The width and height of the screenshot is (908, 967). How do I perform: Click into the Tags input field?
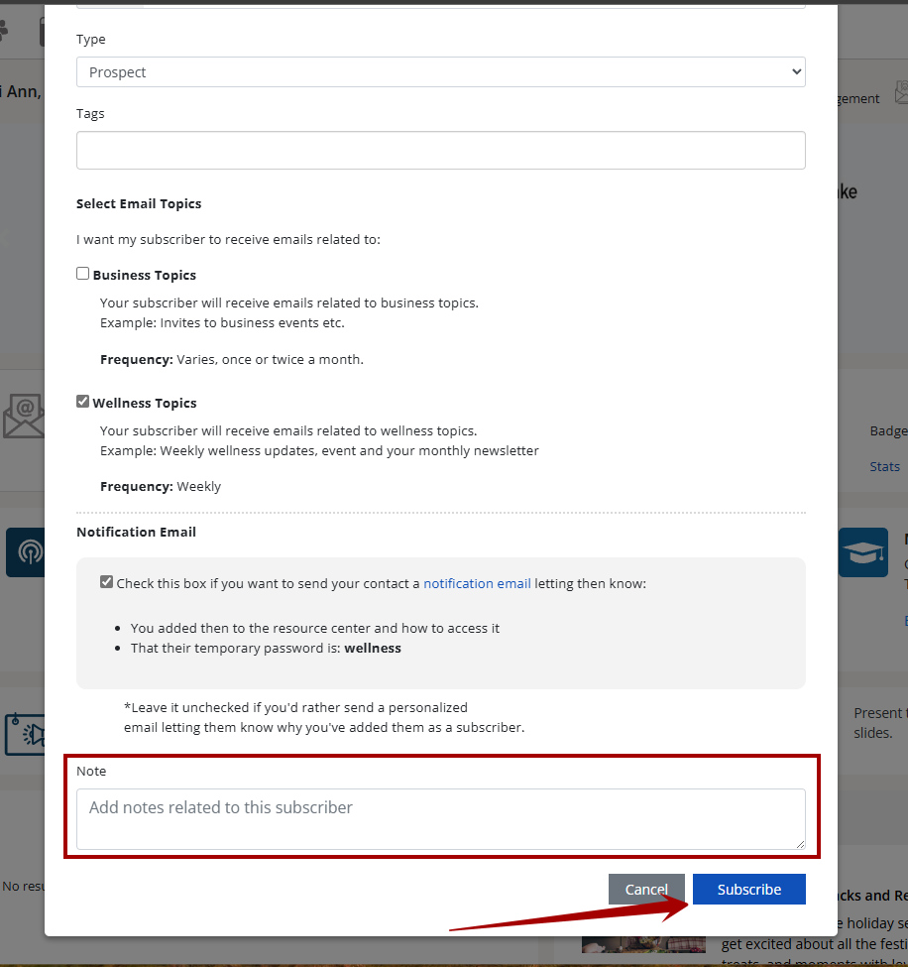click(x=440, y=150)
